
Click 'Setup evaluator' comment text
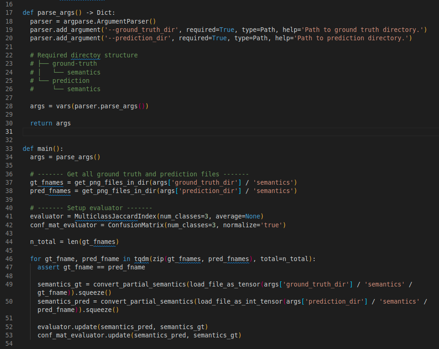pyautogui.click(x=95, y=208)
